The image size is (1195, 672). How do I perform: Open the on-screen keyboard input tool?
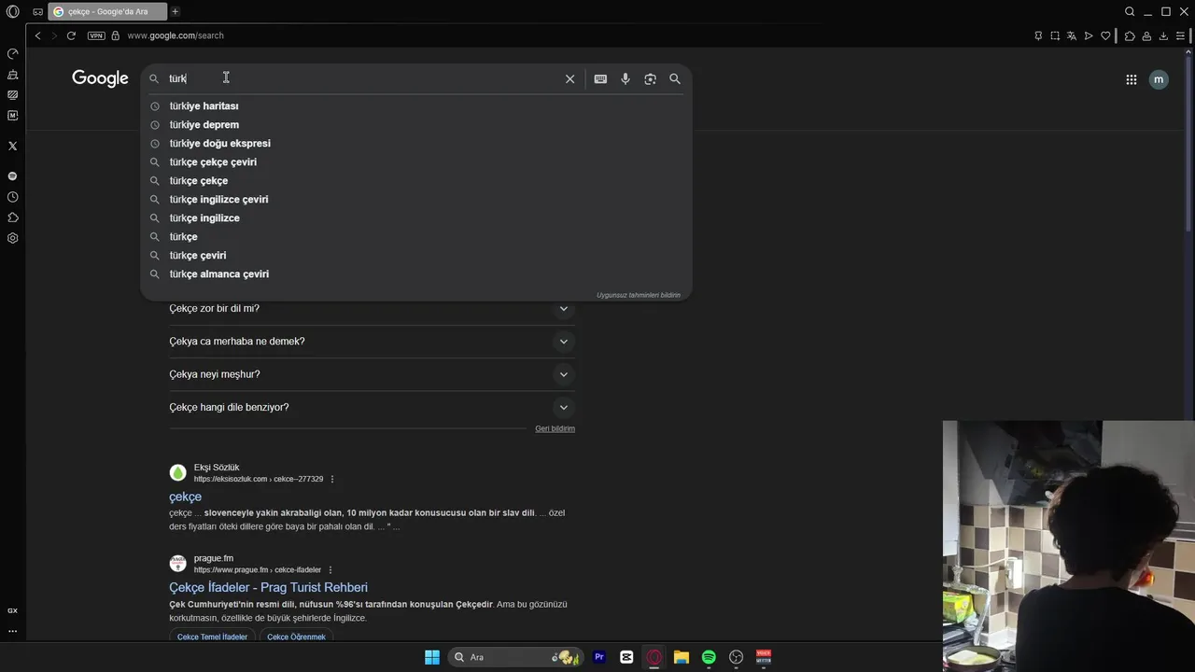(x=600, y=79)
